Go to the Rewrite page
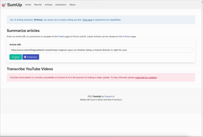The width and height of the screenshot is (203, 137). pyautogui.click(x=38, y=5)
